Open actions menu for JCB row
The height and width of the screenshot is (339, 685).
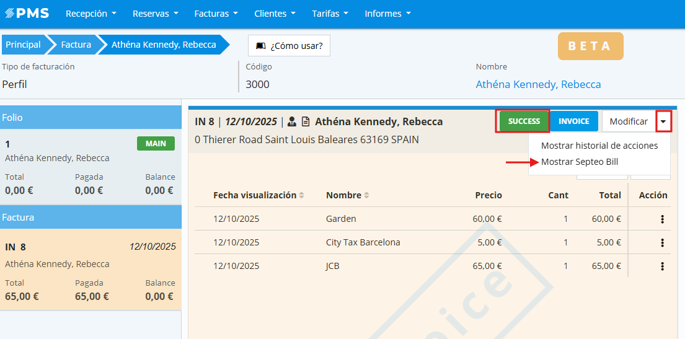point(662,266)
